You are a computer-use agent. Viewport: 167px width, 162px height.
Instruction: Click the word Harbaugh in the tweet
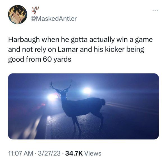(24, 40)
